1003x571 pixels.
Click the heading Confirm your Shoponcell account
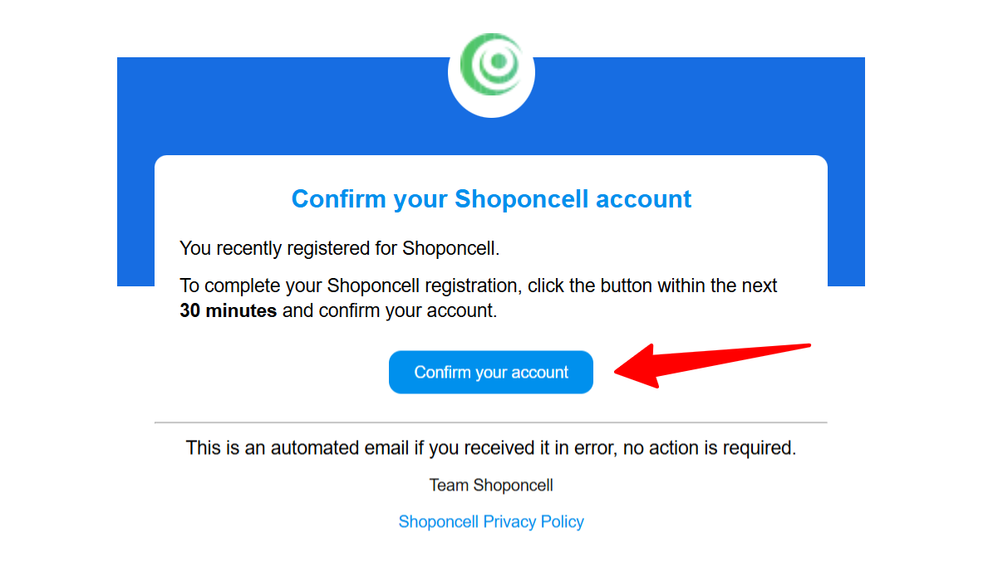(x=491, y=198)
